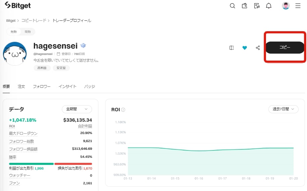
Task: Open the orders list icon
Action: tap(257, 6)
